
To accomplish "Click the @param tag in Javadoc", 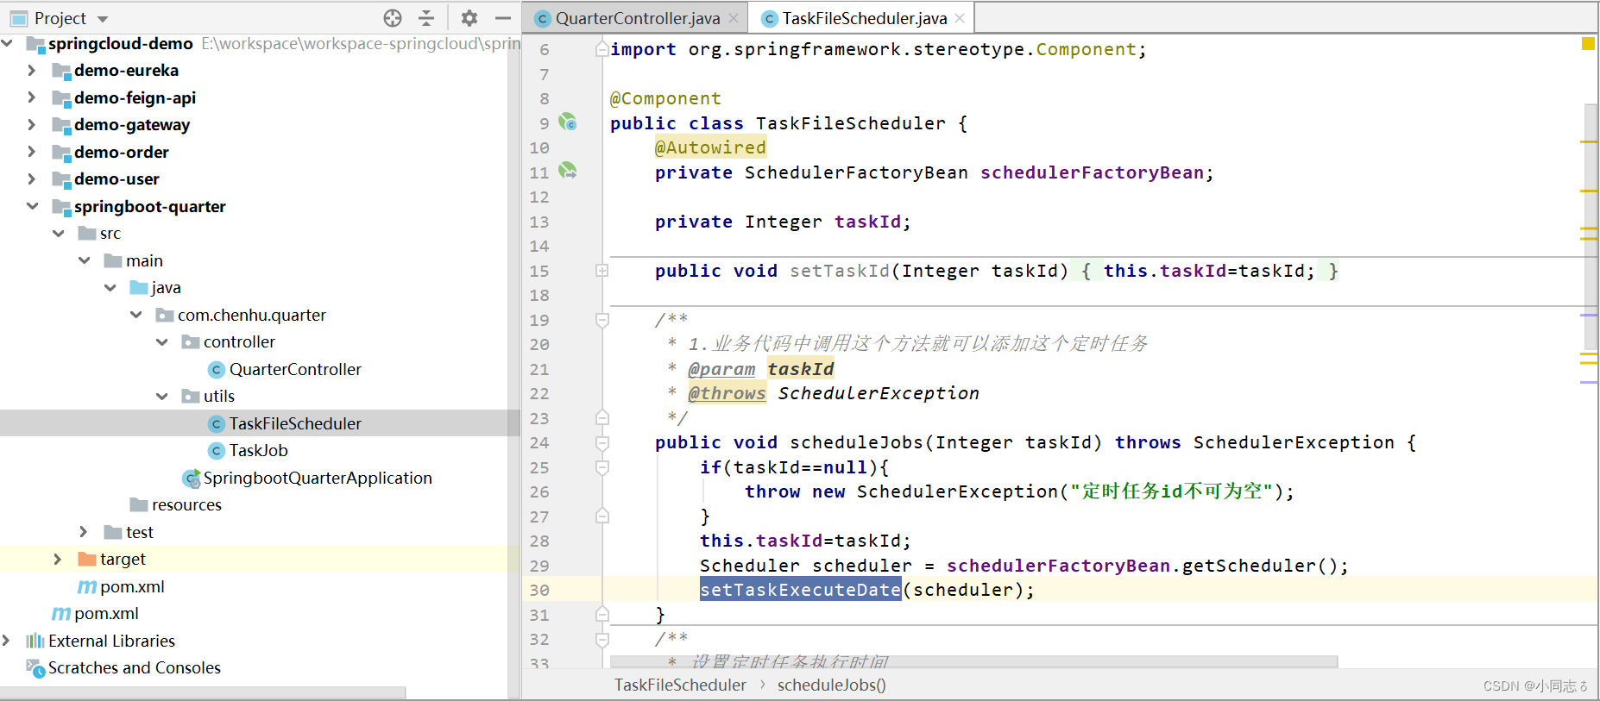I will [721, 369].
